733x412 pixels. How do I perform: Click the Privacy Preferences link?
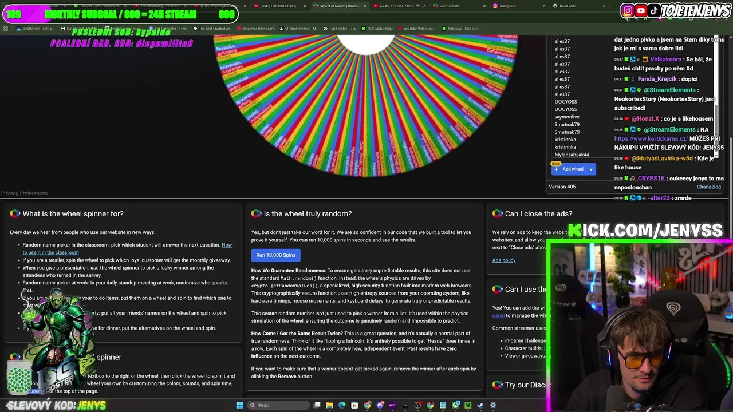pyautogui.click(x=24, y=193)
